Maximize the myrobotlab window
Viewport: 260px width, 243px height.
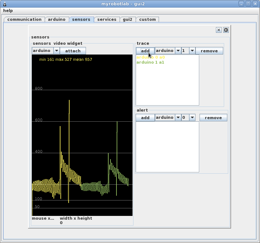[x=248, y=4]
